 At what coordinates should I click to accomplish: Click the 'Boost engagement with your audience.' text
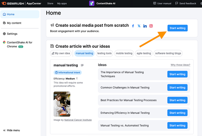[75, 31]
